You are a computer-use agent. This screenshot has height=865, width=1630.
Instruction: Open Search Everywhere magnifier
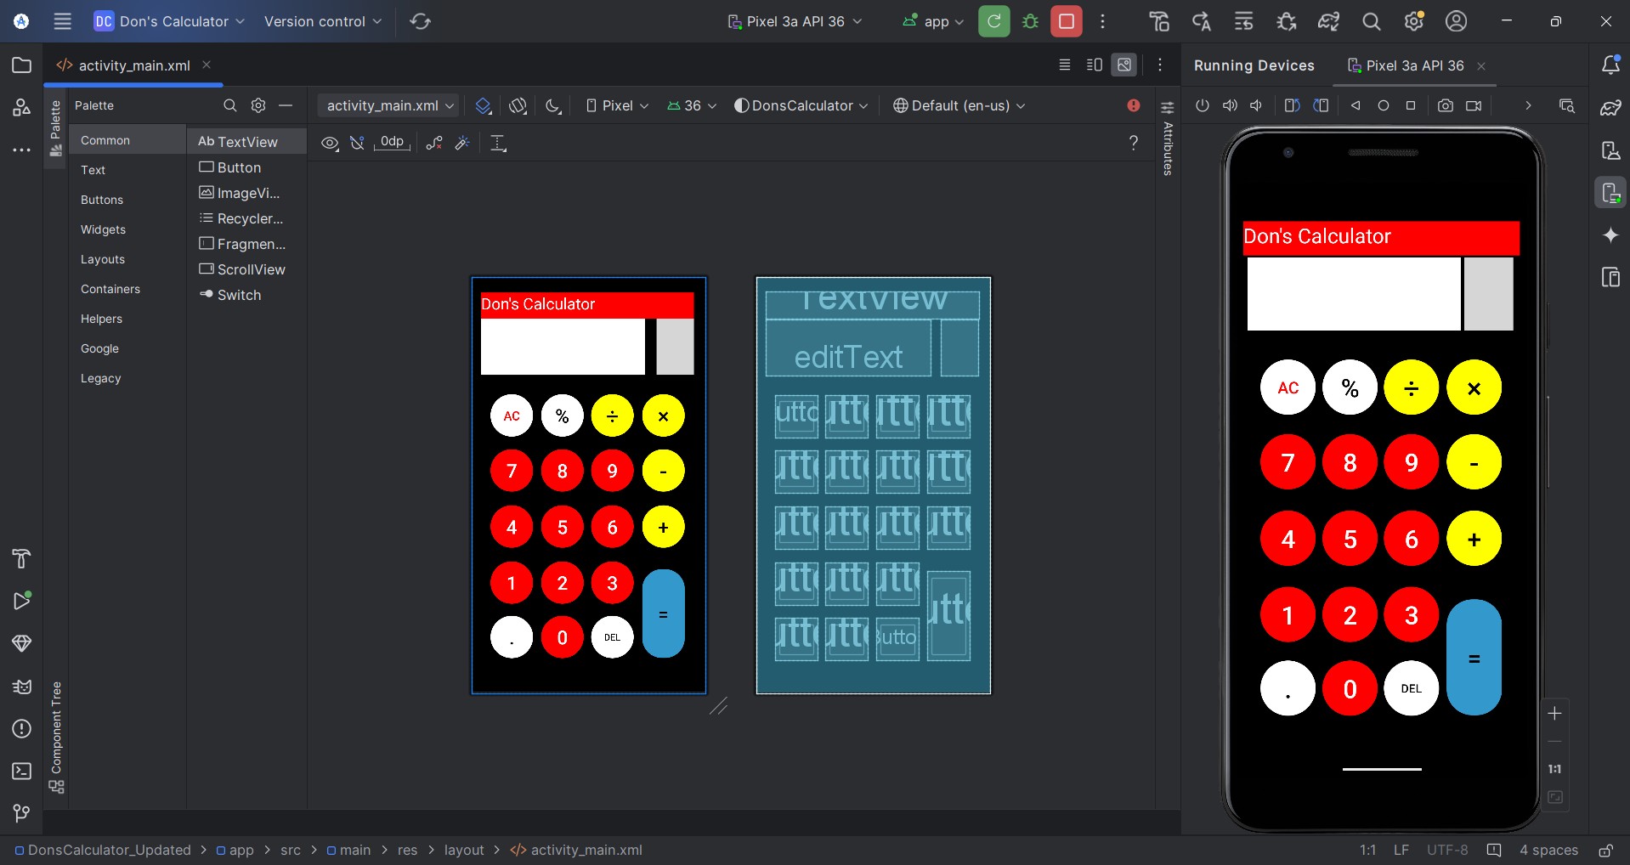pos(1371,21)
